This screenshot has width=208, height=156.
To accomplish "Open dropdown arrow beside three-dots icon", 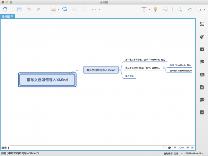I will (x=99, y=9).
